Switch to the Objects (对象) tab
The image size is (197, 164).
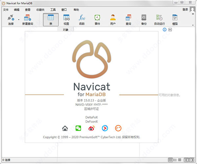66,30
